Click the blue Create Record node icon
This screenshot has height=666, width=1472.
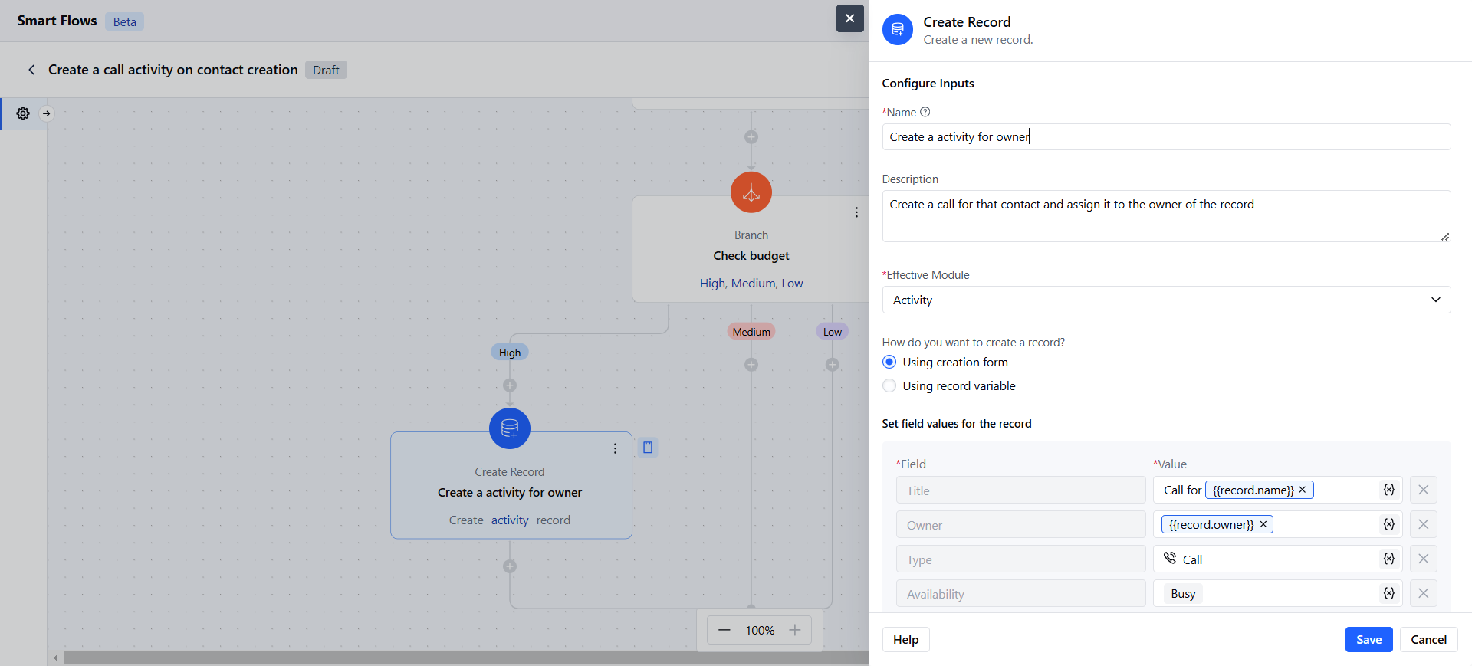point(510,428)
